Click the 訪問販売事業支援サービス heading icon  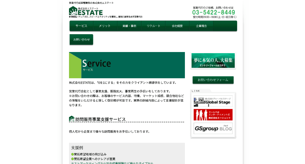[x=72, y=119]
